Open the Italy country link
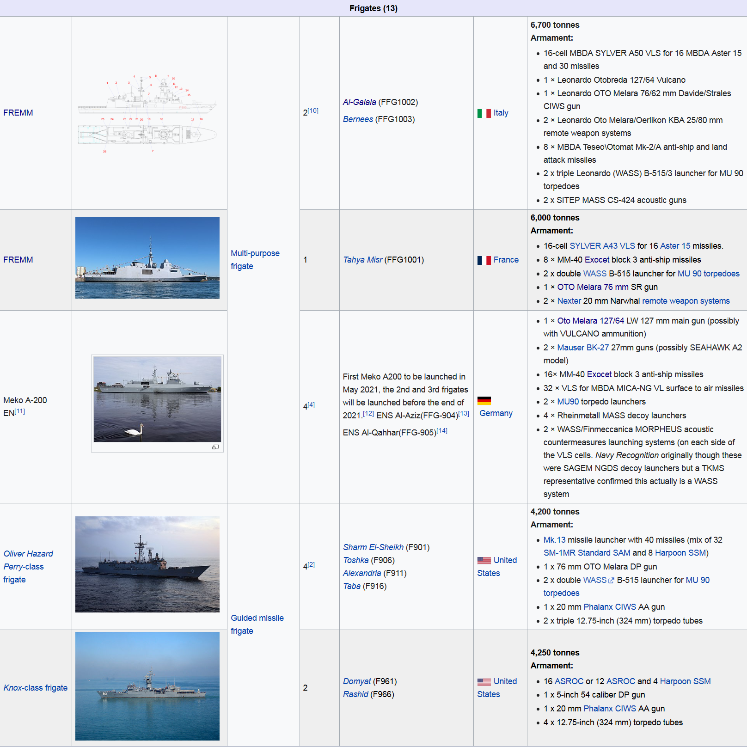The width and height of the screenshot is (747, 747). pos(501,113)
